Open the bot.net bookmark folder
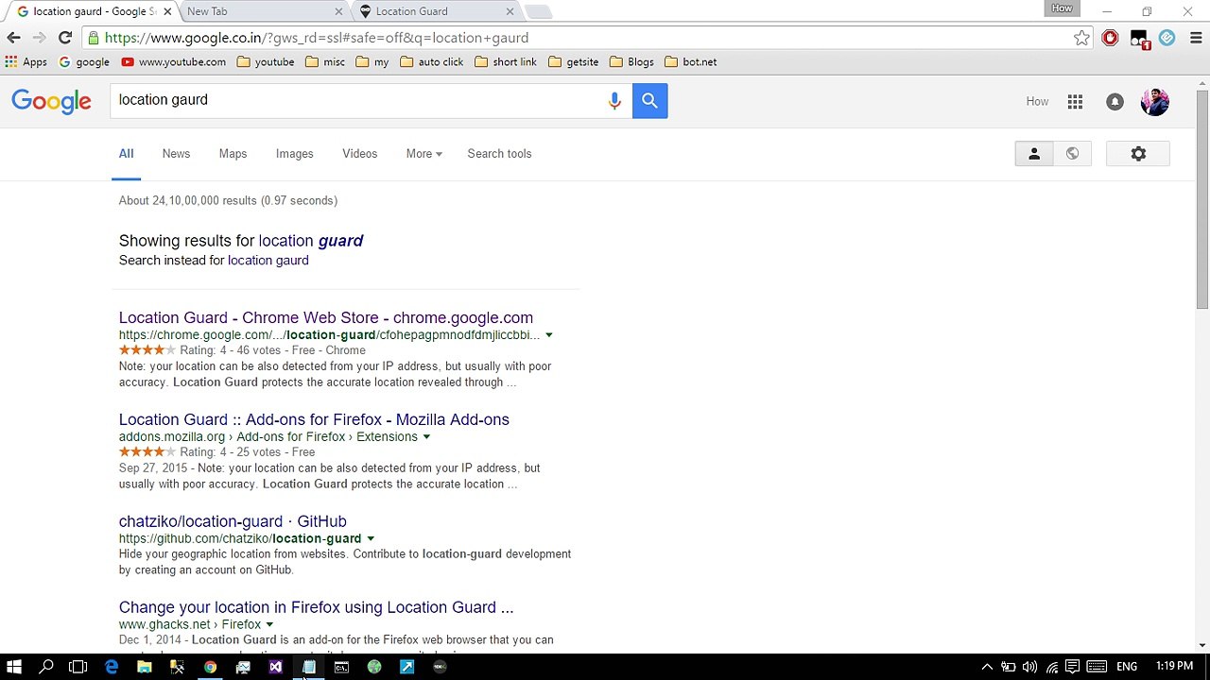The image size is (1210, 680). pos(691,62)
